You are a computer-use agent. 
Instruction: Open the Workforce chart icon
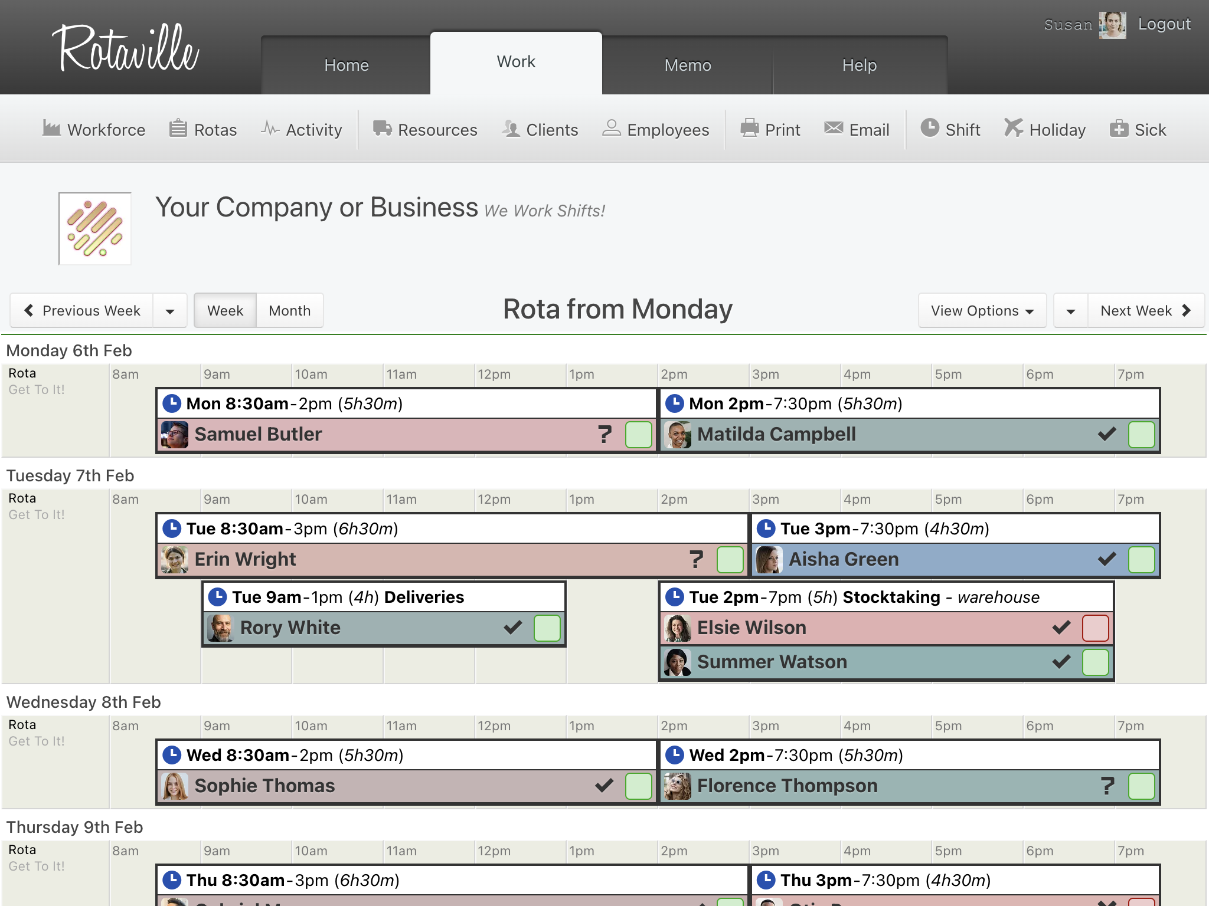[51, 128]
